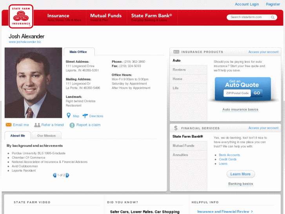Click the Learn More button
The height and width of the screenshot is (214, 285).
point(241,174)
